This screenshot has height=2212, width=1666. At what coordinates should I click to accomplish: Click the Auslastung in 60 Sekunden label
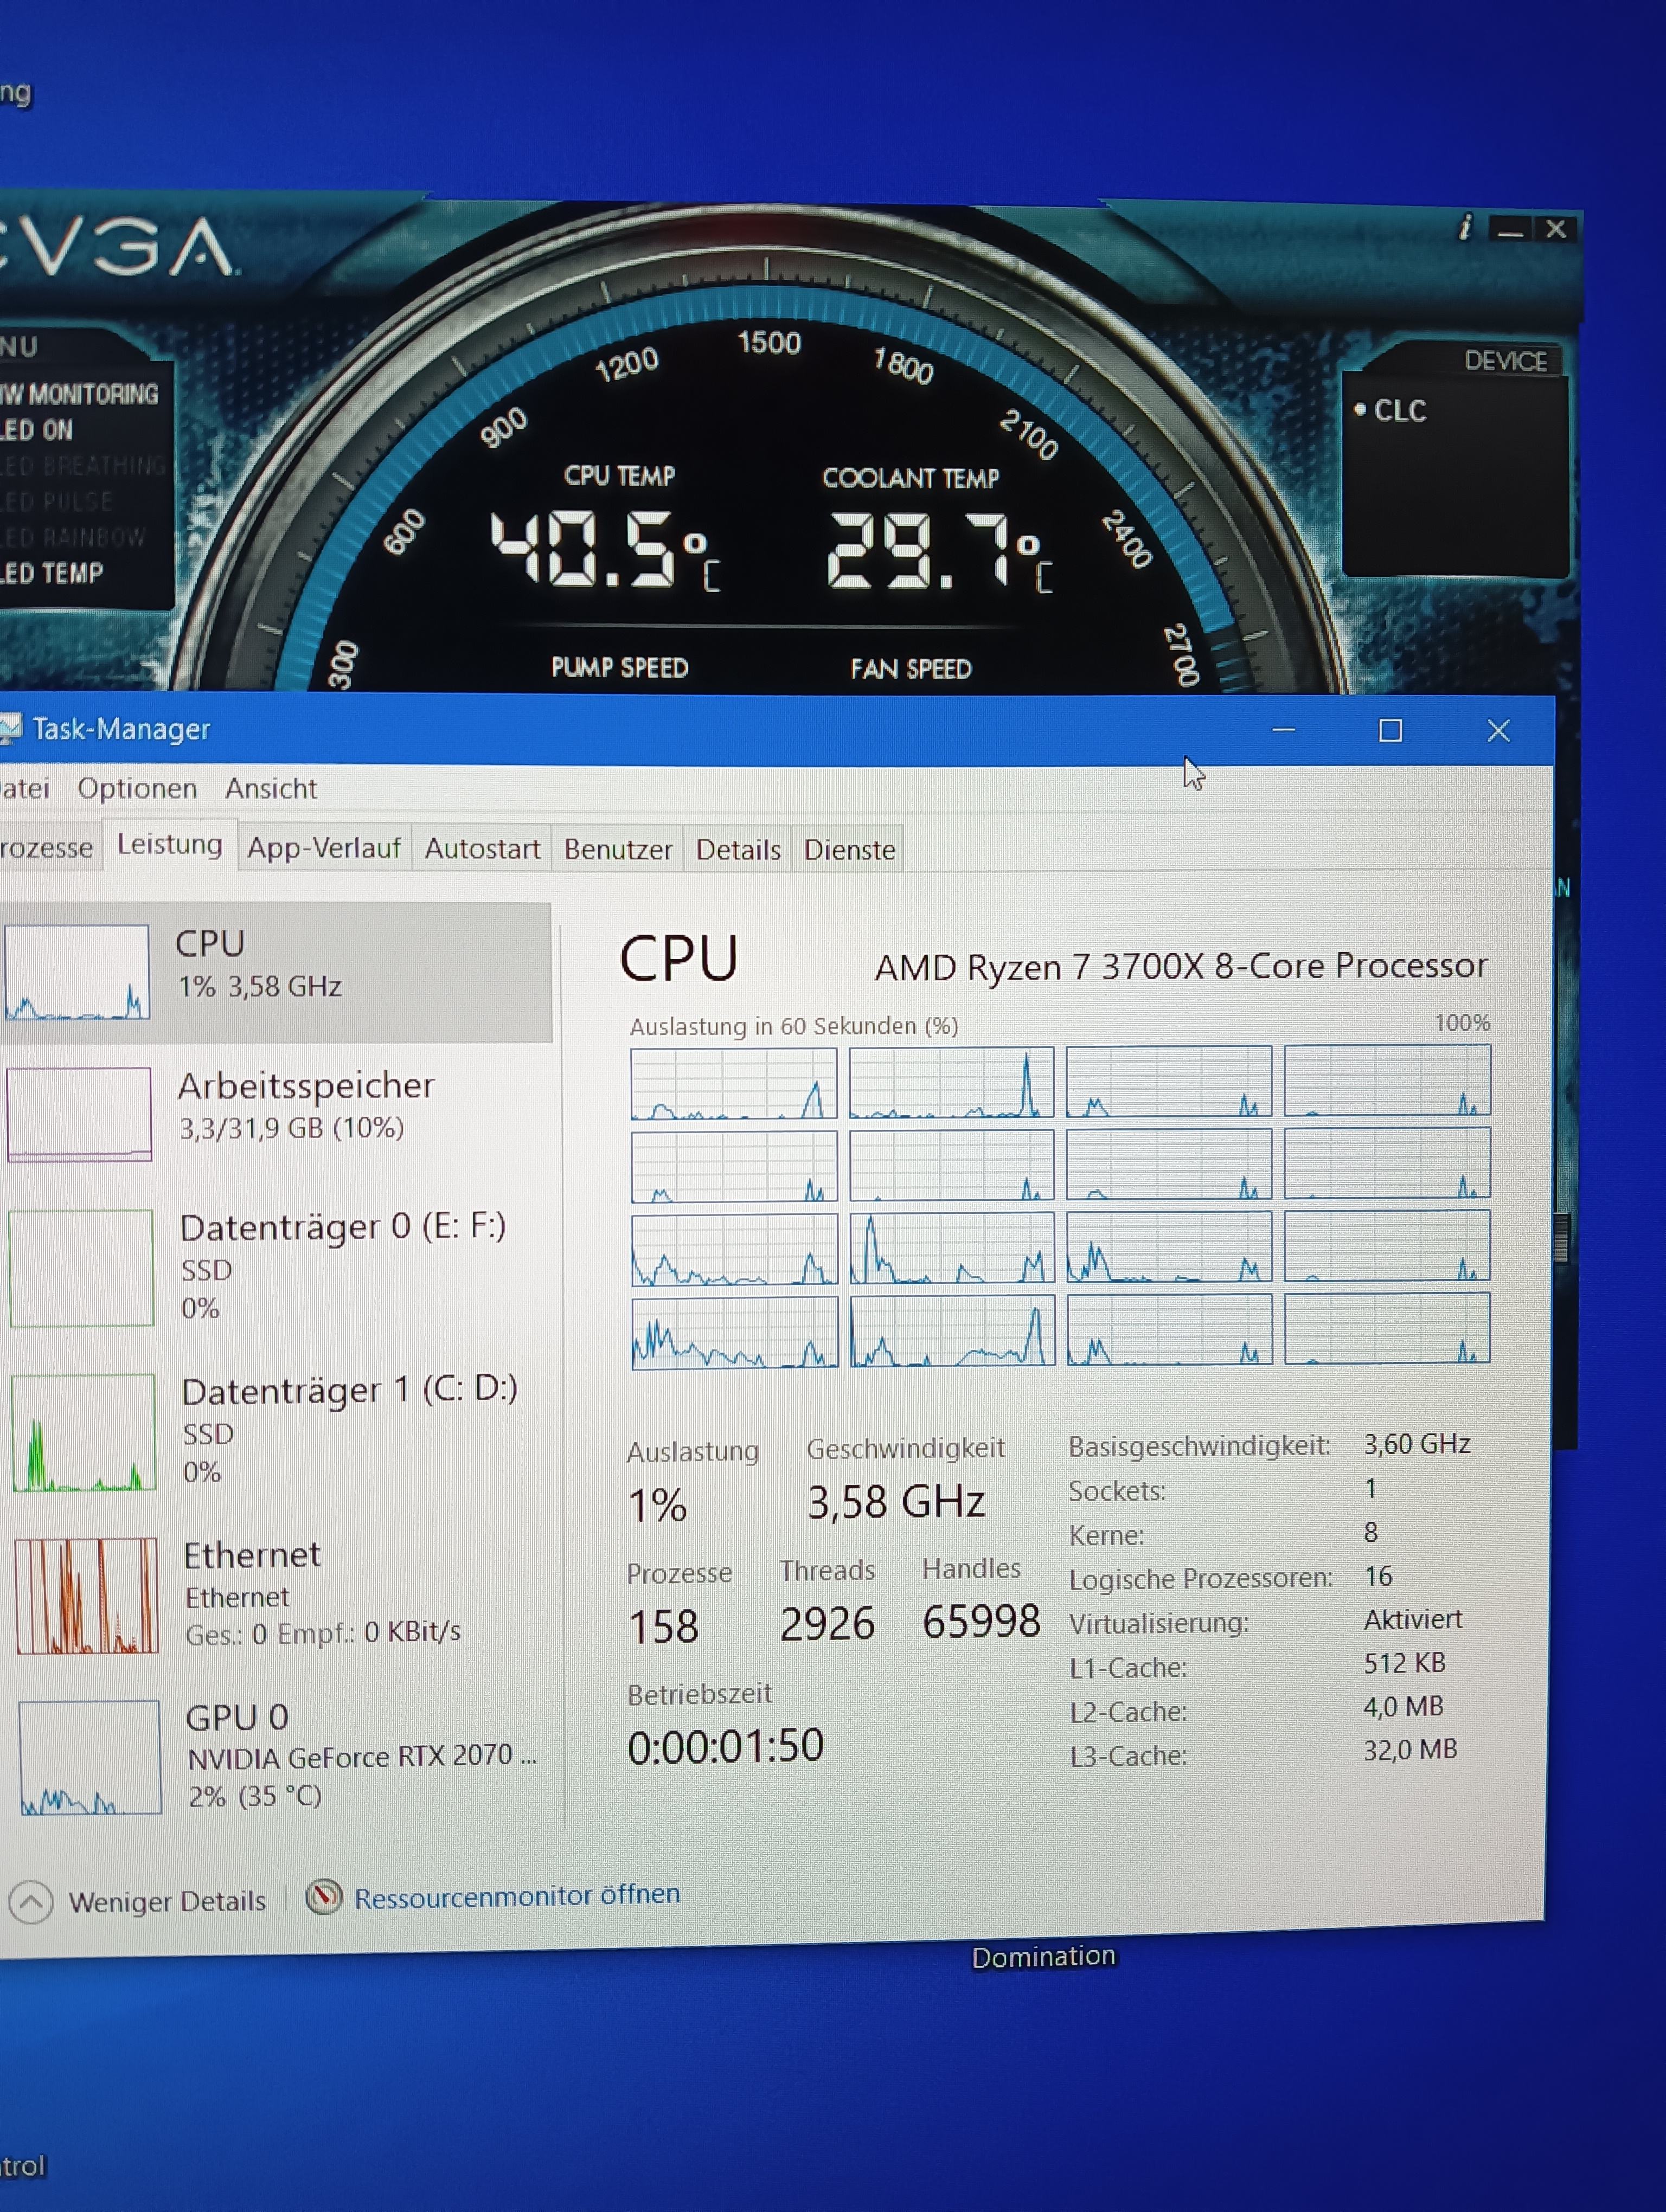[x=794, y=1027]
